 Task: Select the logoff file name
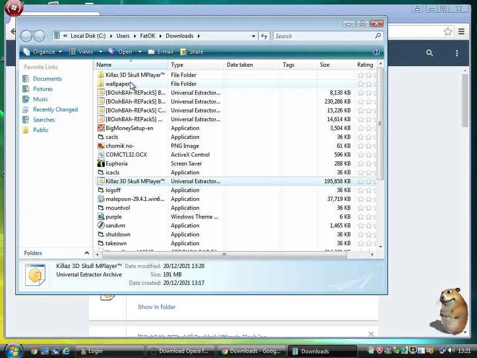(x=113, y=190)
